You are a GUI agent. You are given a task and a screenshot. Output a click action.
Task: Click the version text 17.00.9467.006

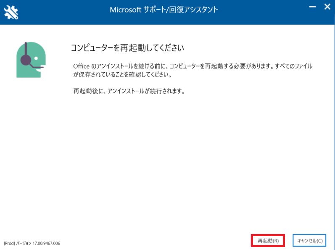click(46, 243)
